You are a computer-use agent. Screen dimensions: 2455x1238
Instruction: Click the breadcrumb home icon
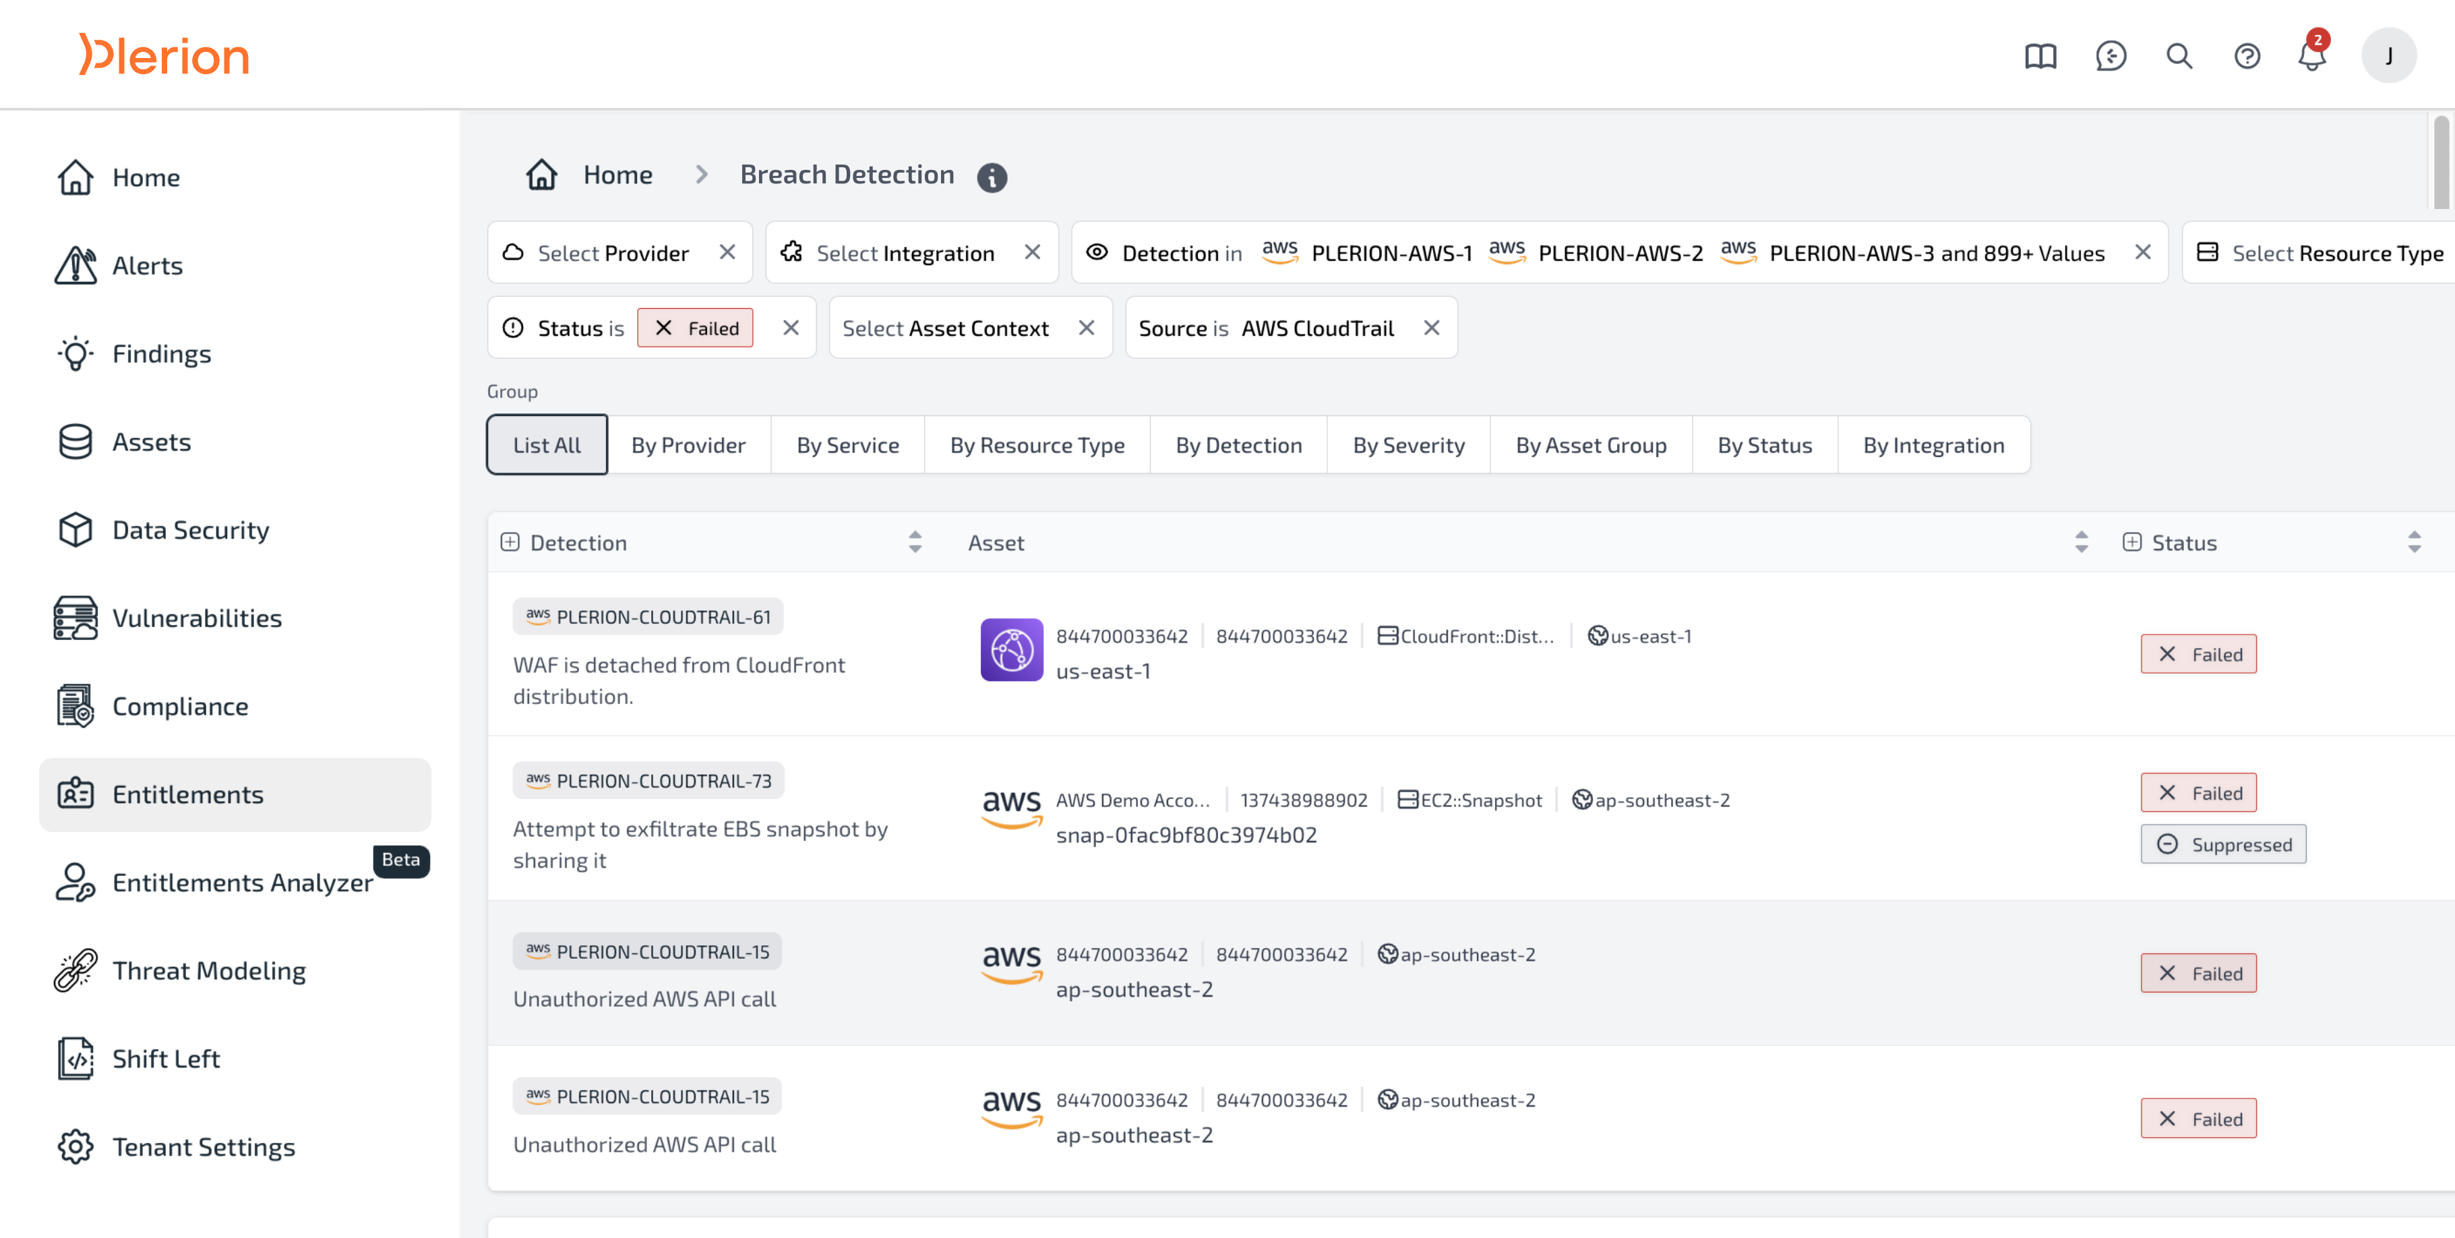tap(541, 175)
